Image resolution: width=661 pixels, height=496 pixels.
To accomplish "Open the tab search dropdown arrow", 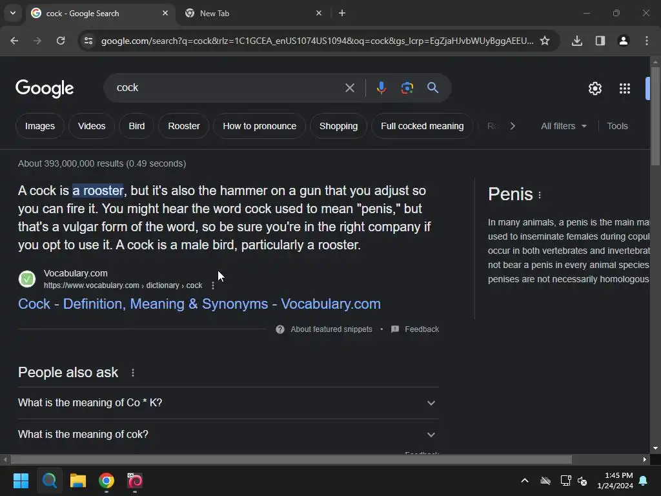I will click(x=13, y=13).
